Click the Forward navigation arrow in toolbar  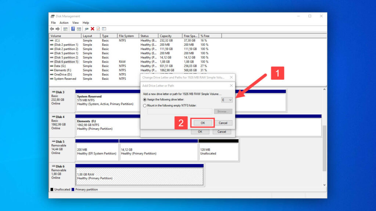pos(57,29)
